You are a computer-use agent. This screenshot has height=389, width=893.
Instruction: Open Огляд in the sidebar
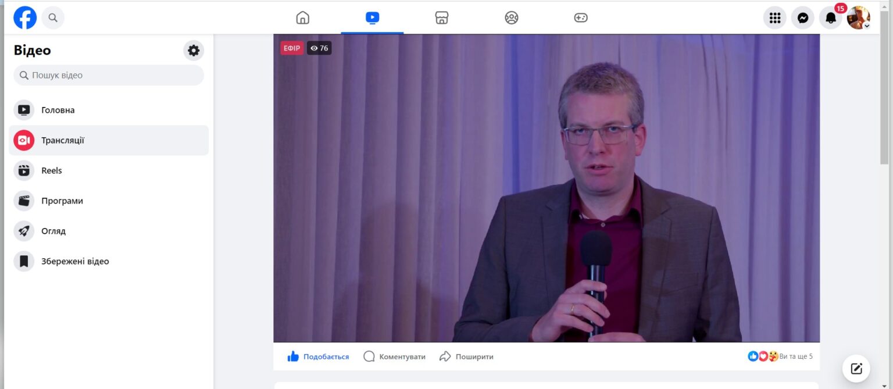tap(109, 231)
